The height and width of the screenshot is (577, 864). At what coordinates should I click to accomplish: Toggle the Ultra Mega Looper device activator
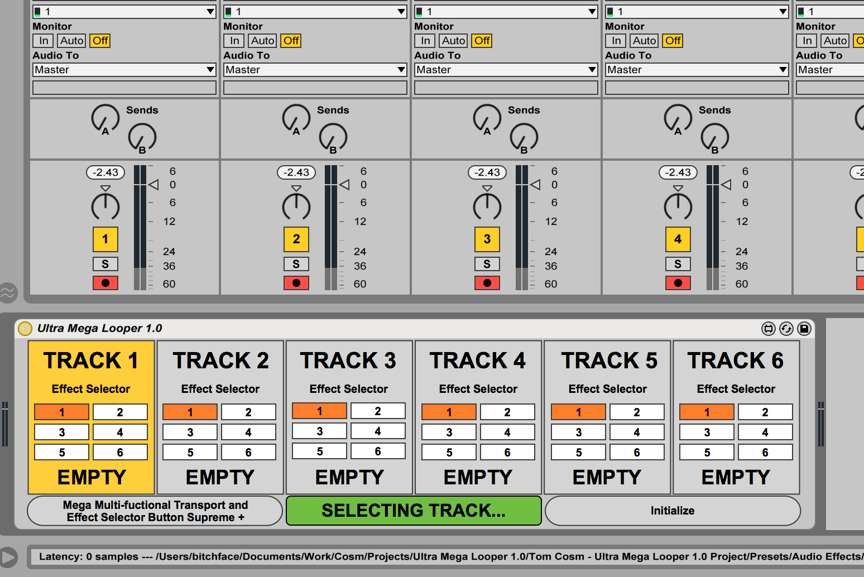[x=25, y=329]
